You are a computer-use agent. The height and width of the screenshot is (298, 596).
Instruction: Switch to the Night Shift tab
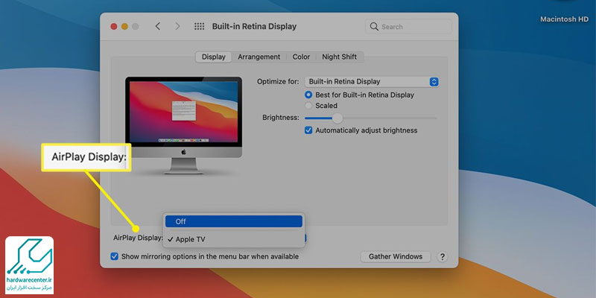click(340, 57)
